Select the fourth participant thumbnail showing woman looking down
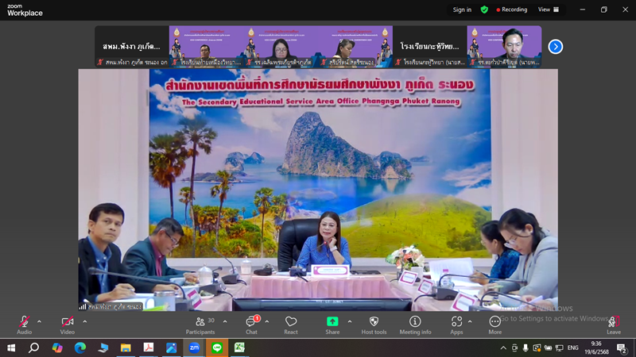This screenshot has width=636, height=357. tap(355, 46)
